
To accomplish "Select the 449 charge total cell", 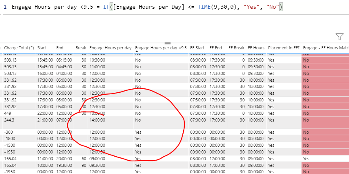I will (x=8, y=113).
